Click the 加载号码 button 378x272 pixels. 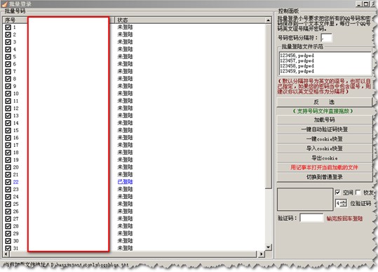click(324, 119)
